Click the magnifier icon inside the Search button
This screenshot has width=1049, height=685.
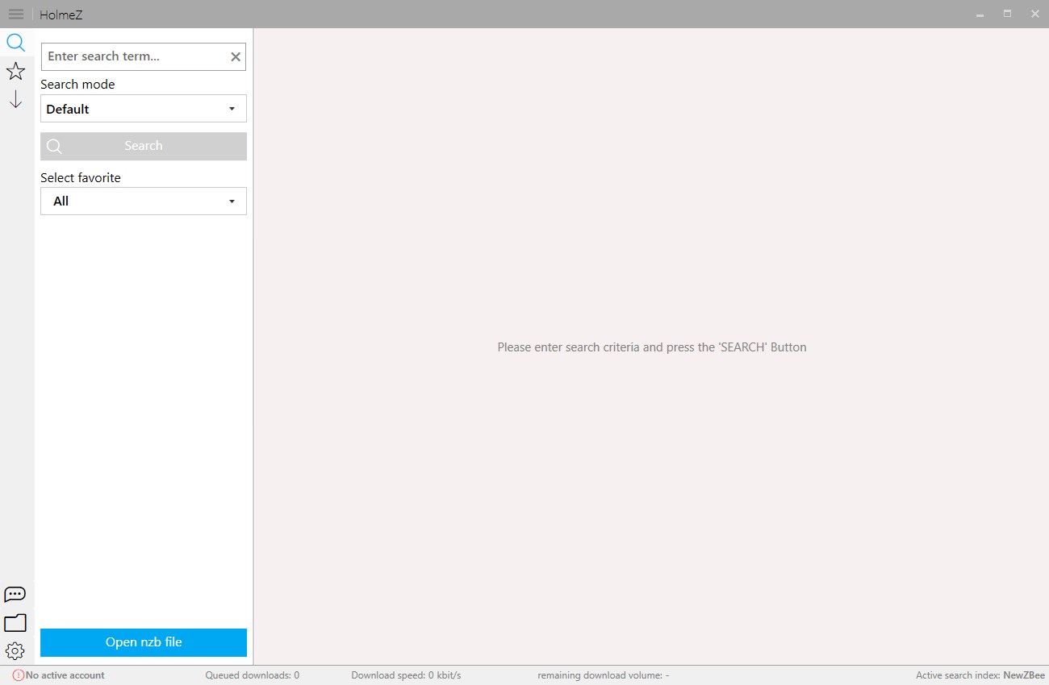[54, 146]
